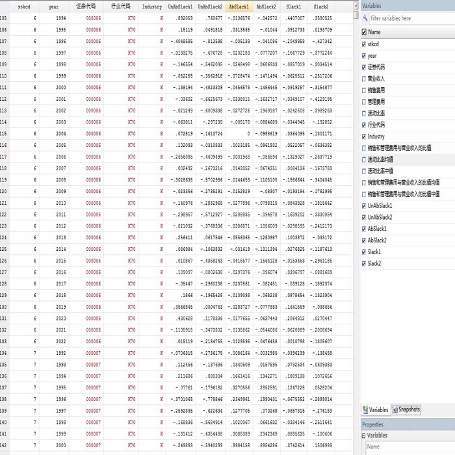Viewport: 455px width, 455px height.
Task: Click the Slack1 cell .4407007
Action: click(294, 18)
